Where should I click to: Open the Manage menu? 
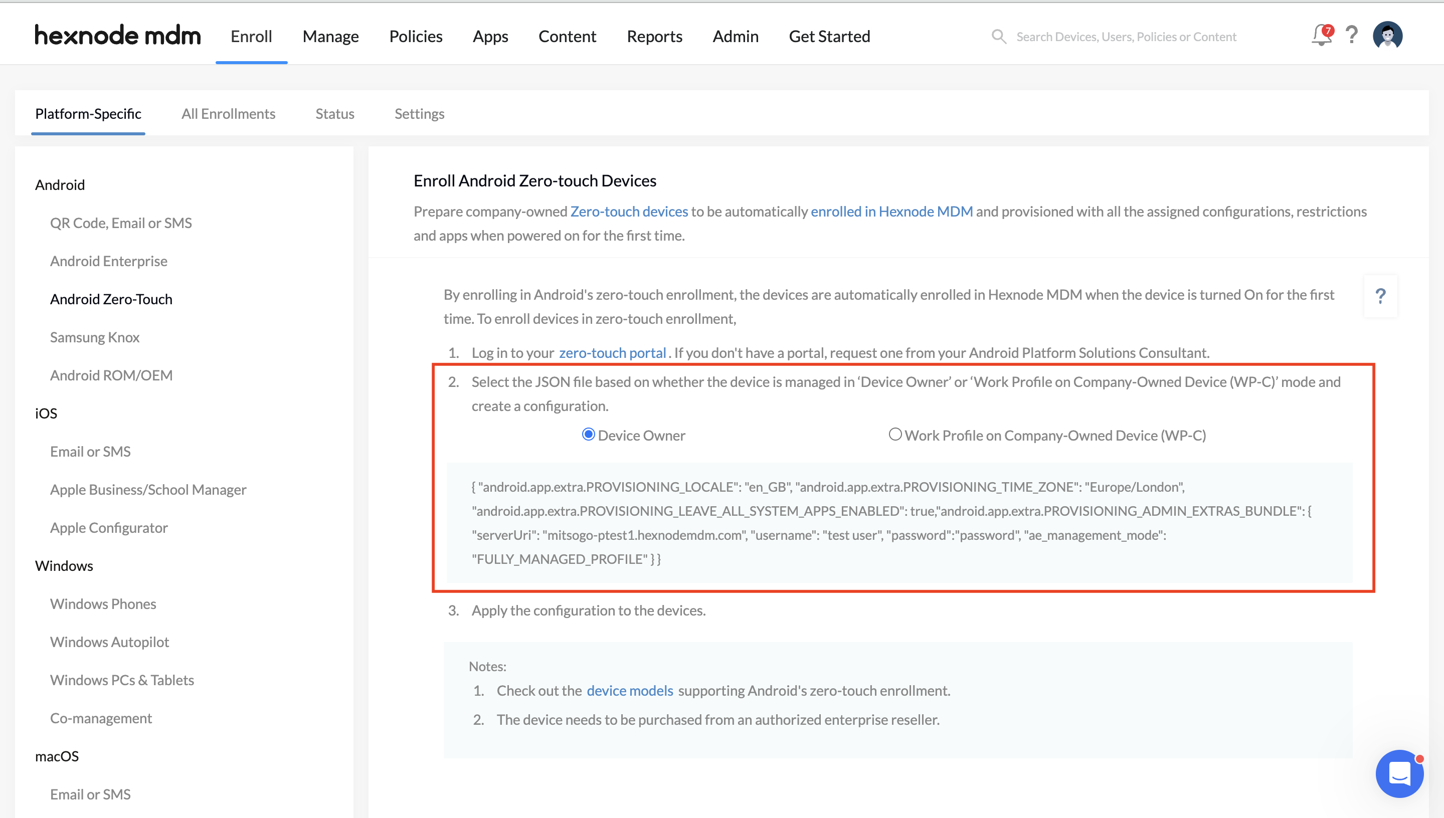point(330,37)
